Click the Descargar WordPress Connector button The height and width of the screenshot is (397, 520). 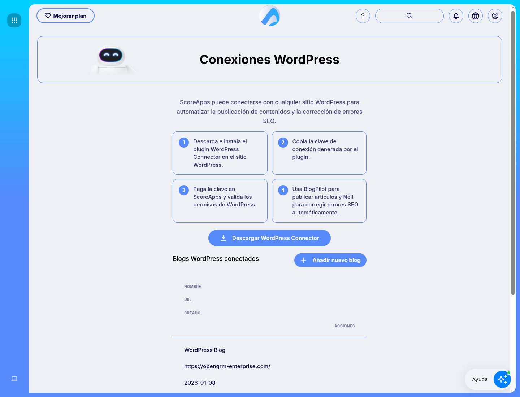(x=269, y=238)
